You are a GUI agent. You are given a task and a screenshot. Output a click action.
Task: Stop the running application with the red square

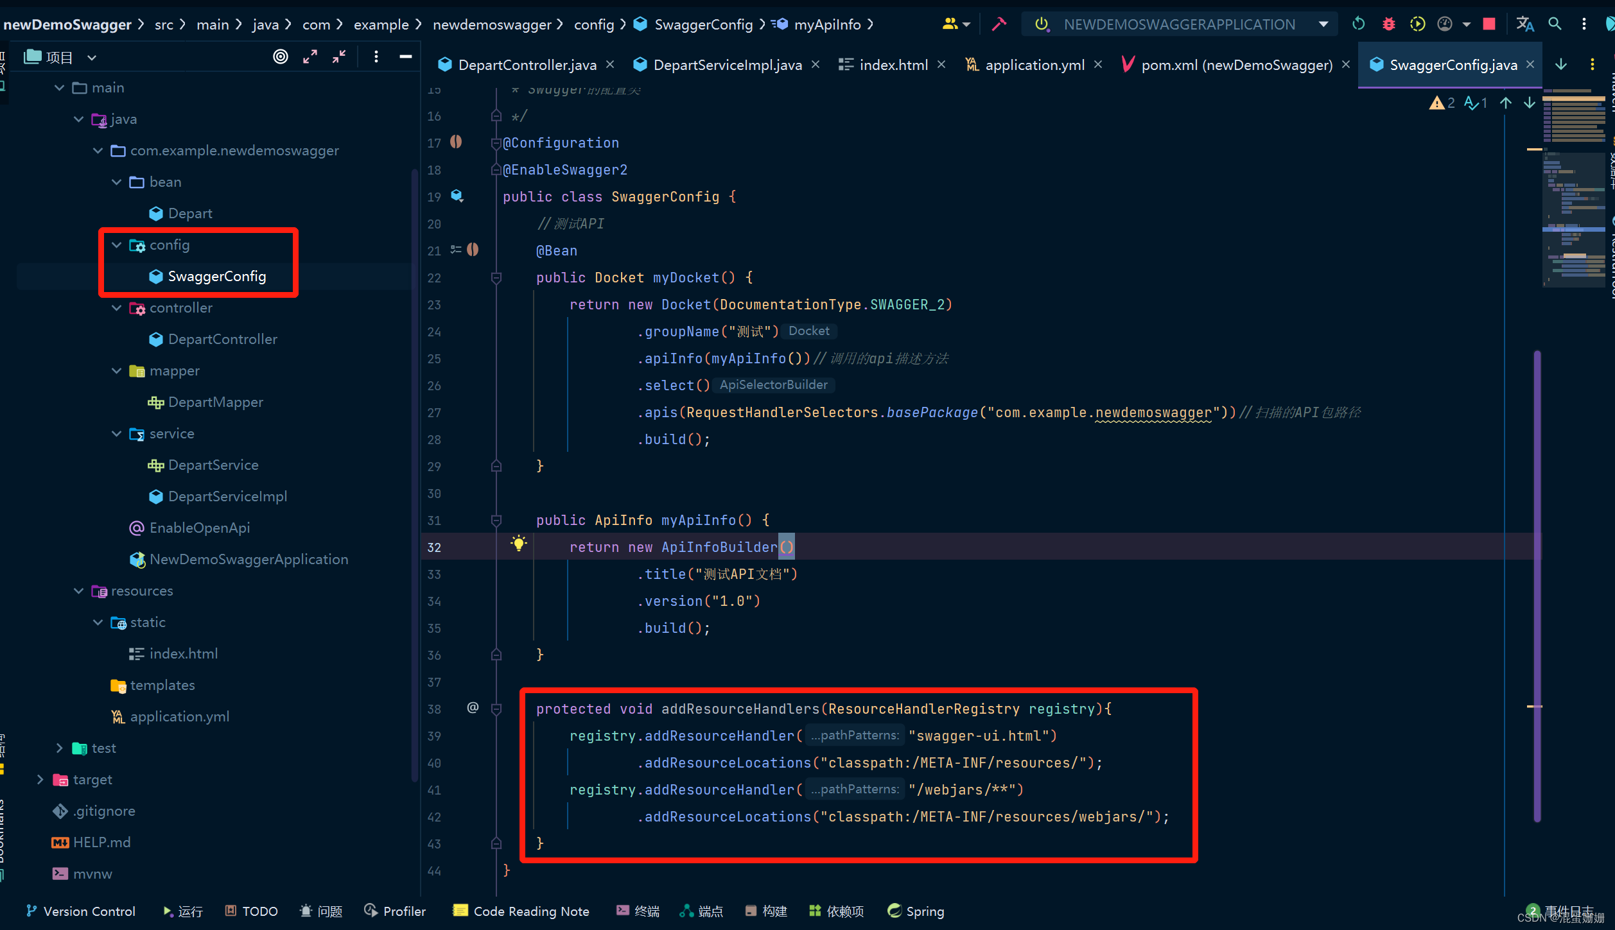click(x=1489, y=24)
